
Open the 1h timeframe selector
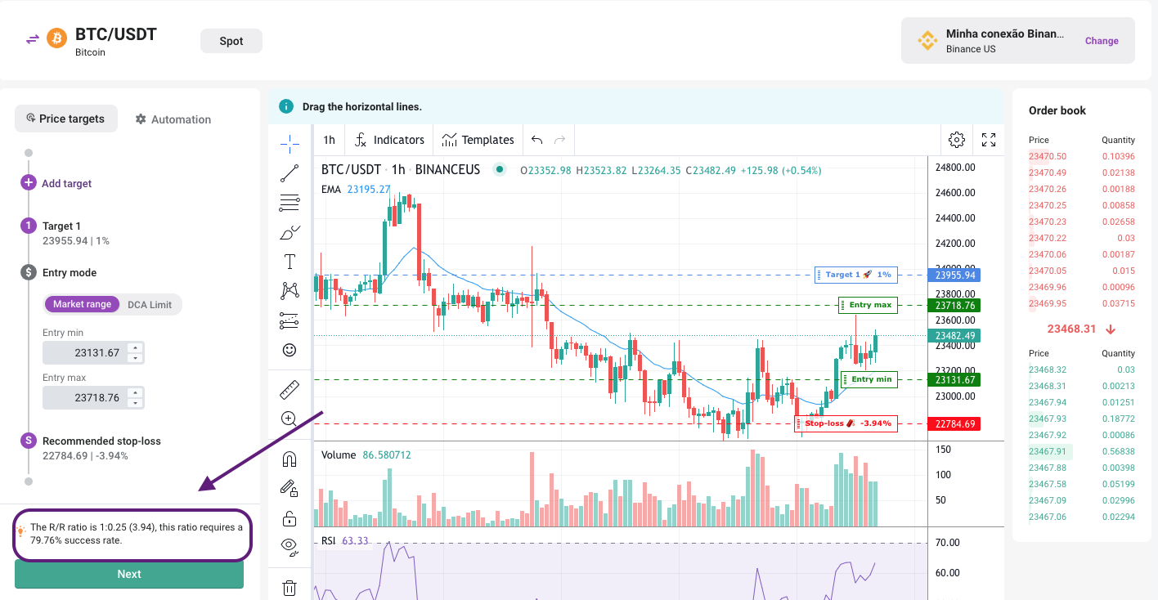tap(329, 140)
